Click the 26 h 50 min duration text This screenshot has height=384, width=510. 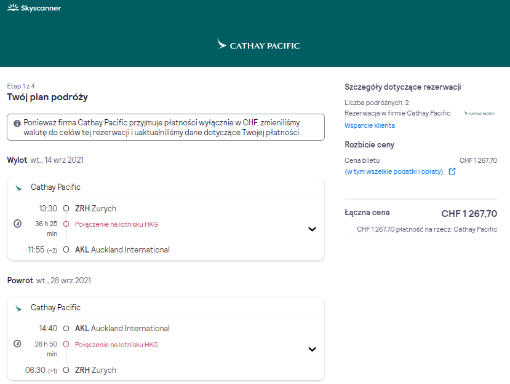[46, 348]
